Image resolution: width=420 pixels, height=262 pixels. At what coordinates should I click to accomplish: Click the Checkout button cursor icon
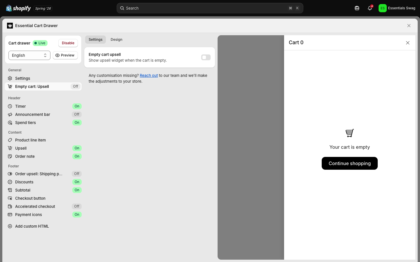(x=10, y=198)
